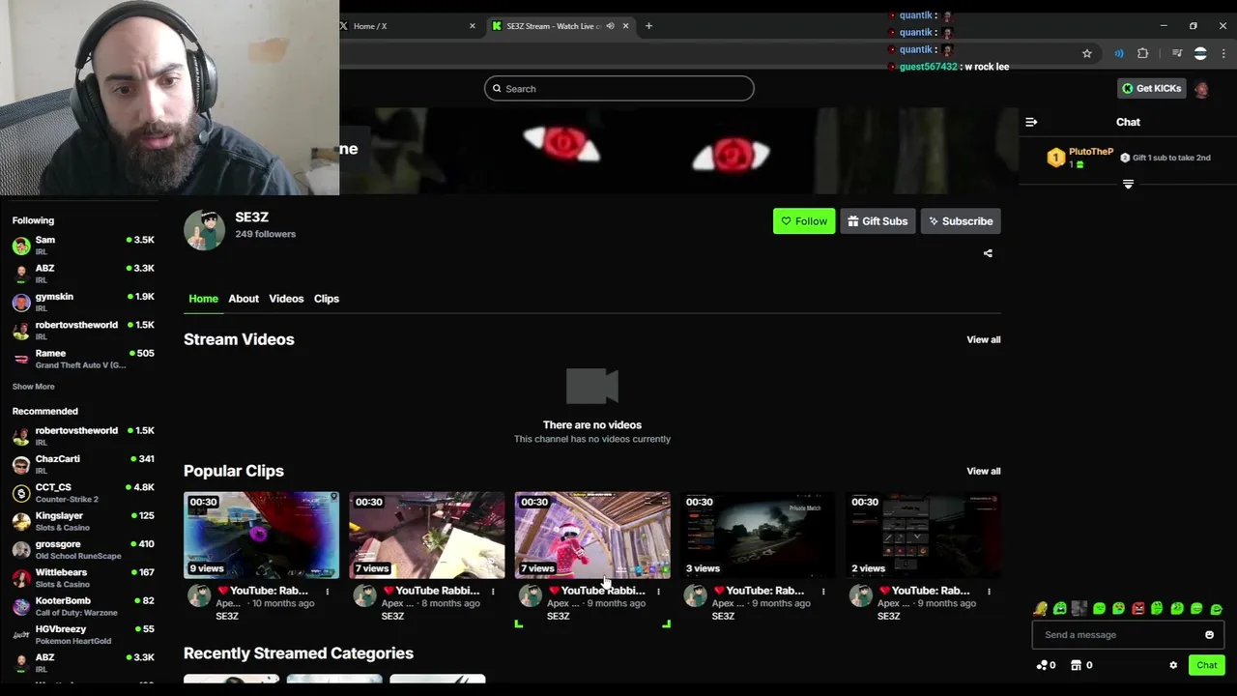This screenshot has width=1237, height=696.
Task: Insert the red angry face emote
Action: [1138, 609]
